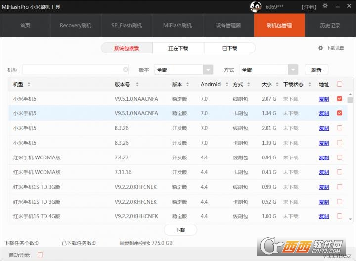Click the 下载 button
The width and height of the screenshot is (356, 261).
[180, 230]
